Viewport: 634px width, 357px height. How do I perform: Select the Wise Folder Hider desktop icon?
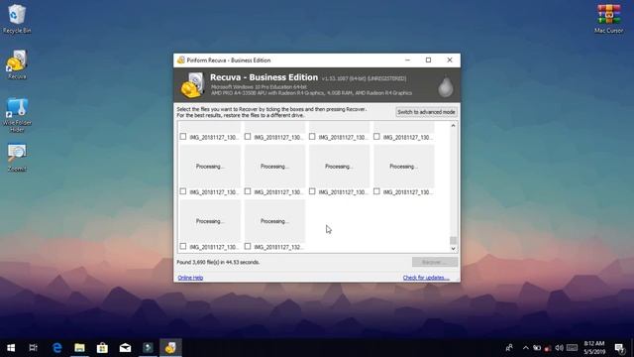click(x=17, y=115)
